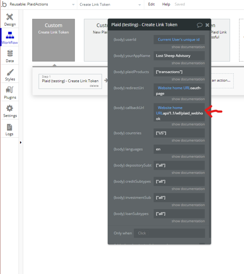Show documentation for depositorySubtypes
Screen dimensions: 244x274
[188, 173]
